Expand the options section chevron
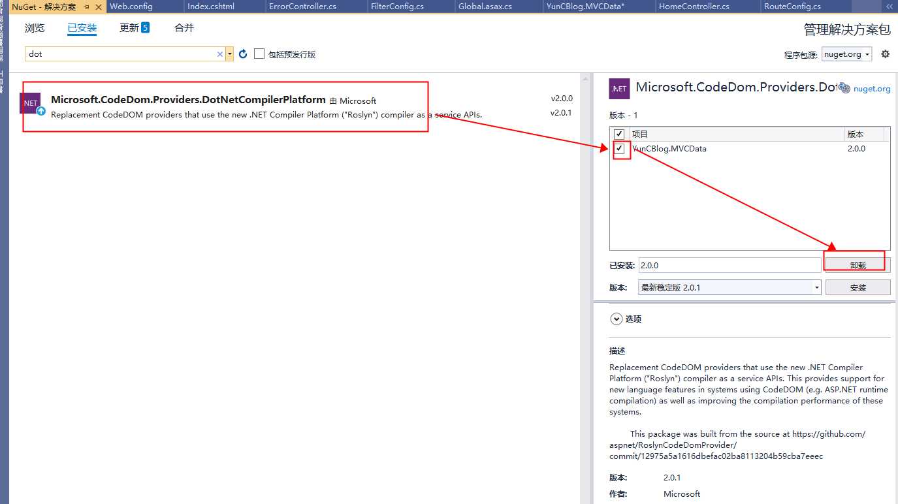This screenshot has height=504, width=898. pyautogui.click(x=616, y=319)
